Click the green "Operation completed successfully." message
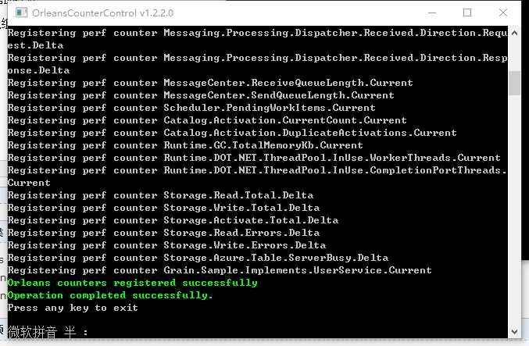529x346 pixels. [110, 295]
